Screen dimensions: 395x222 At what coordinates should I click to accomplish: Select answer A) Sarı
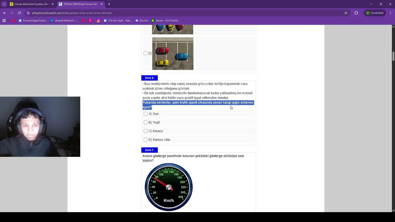[x=146, y=114]
